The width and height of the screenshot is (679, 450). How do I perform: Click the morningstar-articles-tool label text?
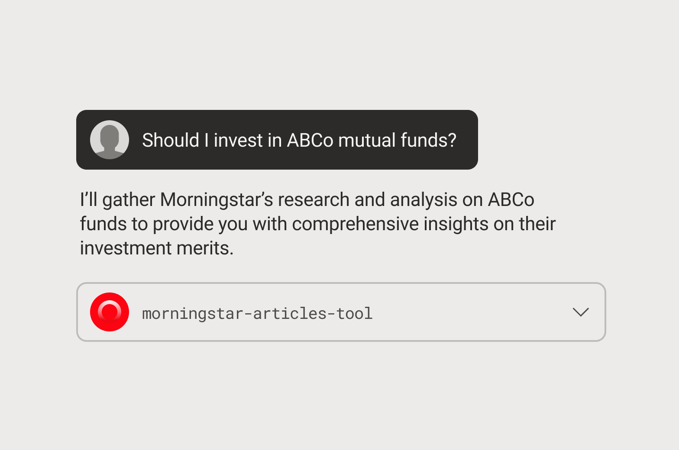click(x=257, y=313)
